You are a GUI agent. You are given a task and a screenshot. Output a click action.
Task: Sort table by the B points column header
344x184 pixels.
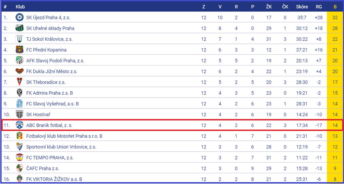pyautogui.click(x=335, y=7)
